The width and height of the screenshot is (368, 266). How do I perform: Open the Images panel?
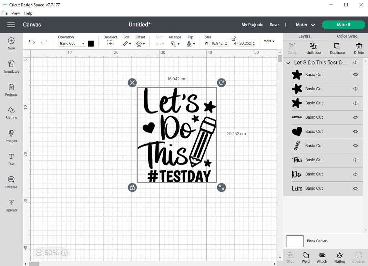pyautogui.click(x=11, y=136)
